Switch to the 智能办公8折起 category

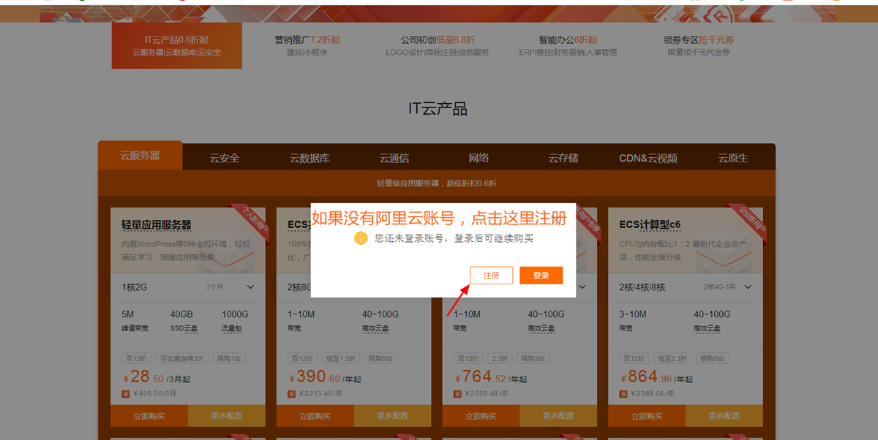(568, 45)
